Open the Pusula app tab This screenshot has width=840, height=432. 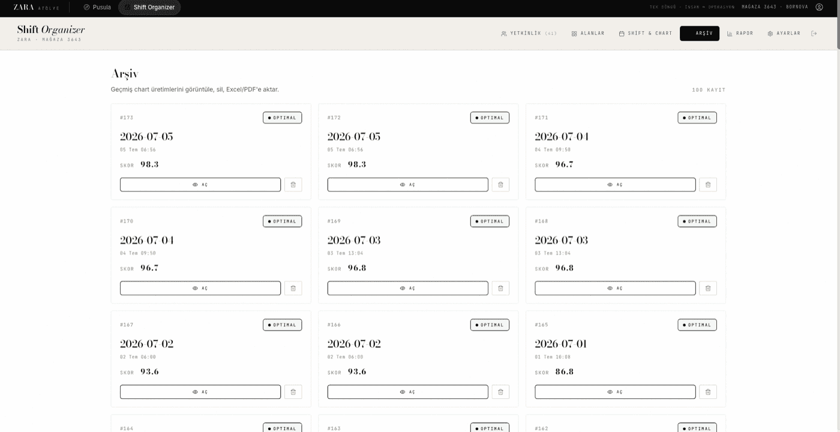pyautogui.click(x=97, y=7)
